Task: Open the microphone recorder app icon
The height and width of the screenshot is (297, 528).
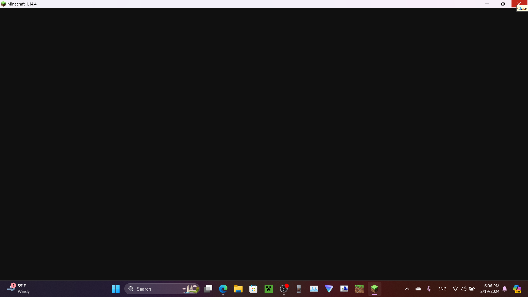Action: click(x=299, y=289)
